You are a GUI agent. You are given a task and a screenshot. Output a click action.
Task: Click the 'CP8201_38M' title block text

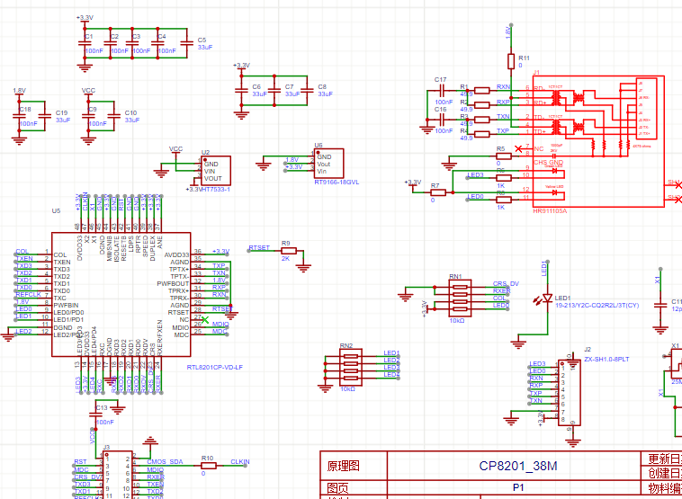pyautogui.click(x=518, y=466)
